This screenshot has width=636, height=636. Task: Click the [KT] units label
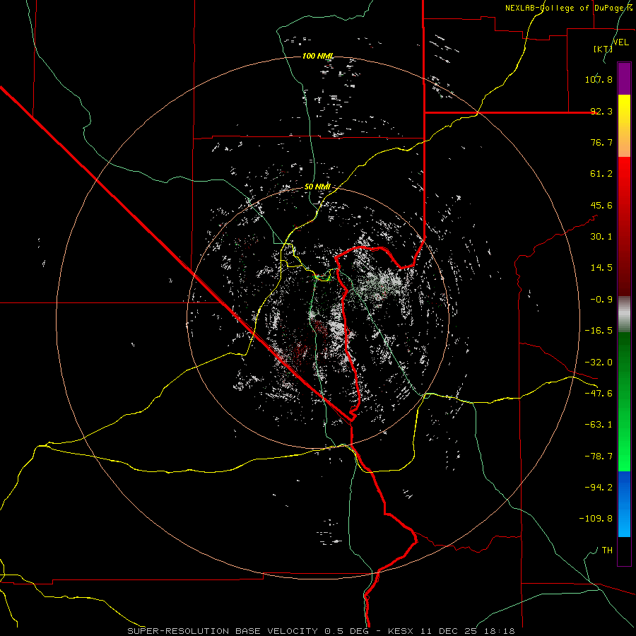603,49
